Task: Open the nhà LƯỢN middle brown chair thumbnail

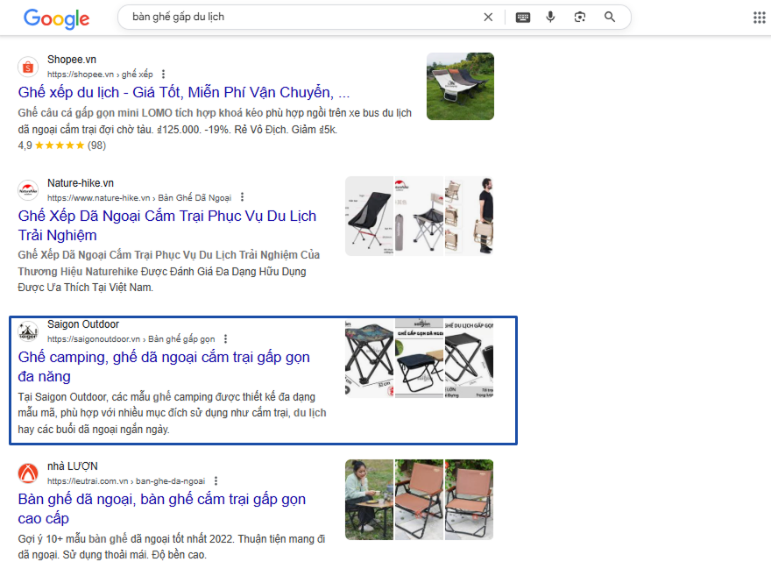Action: pyautogui.click(x=419, y=500)
